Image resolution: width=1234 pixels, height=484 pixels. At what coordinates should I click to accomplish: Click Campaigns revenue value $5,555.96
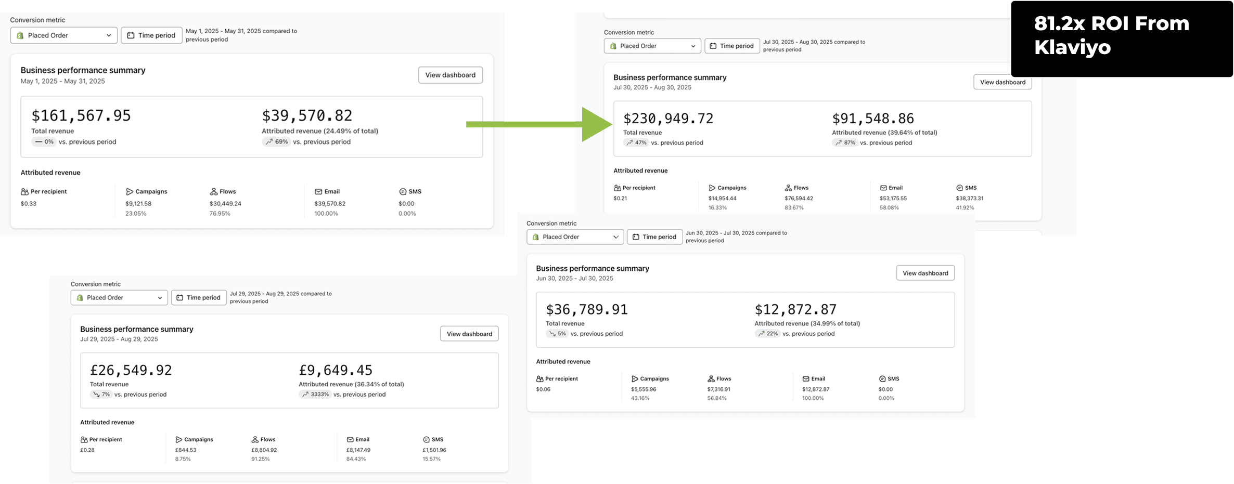point(644,389)
